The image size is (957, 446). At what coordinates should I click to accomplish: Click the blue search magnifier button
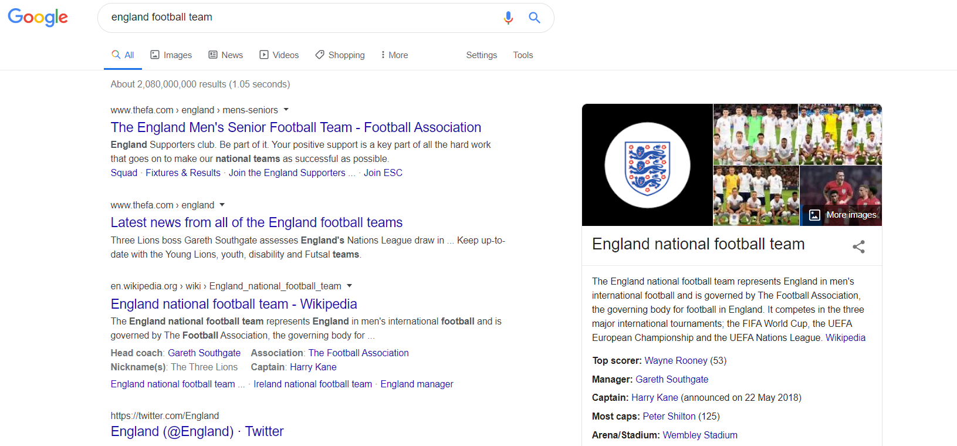(534, 18)
